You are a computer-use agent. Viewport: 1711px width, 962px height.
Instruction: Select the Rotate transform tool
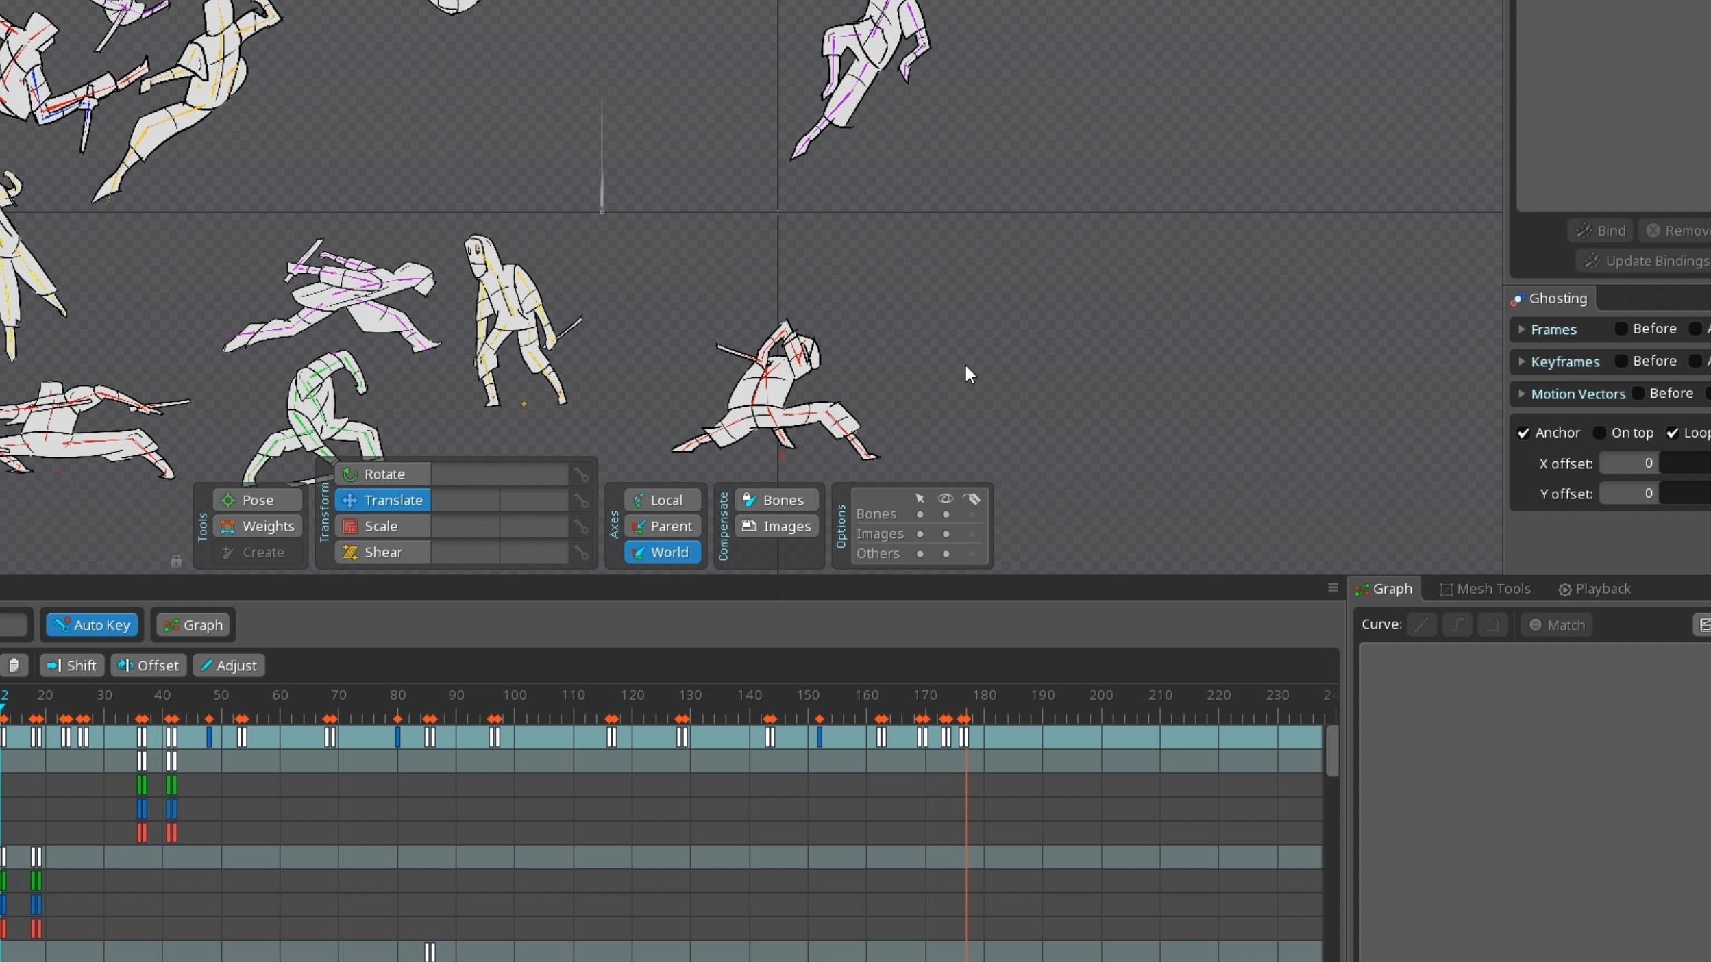point(382,474)
